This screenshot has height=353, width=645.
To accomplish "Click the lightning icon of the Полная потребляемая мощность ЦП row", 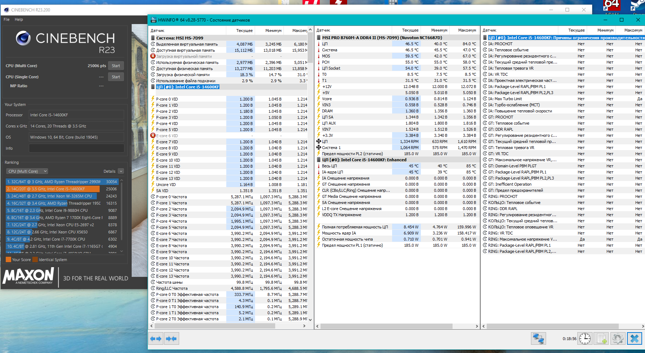I will (319, 227).
